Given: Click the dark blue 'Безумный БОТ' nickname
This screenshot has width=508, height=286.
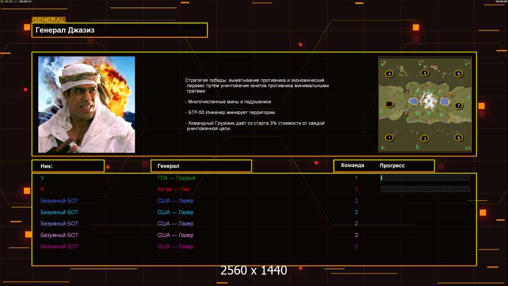Looking at the screenshot, I should (x=59, y=201).
